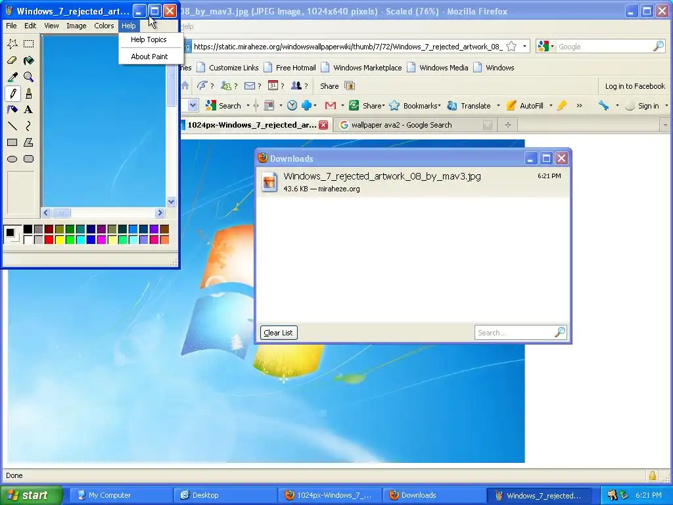Click the Google toolbar wrench settings icon

(603, 106)
